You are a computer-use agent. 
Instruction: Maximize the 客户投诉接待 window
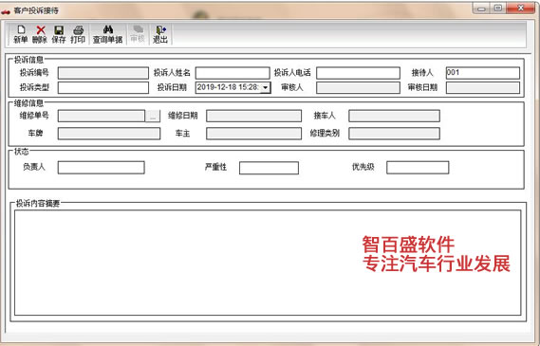[498, 8]
